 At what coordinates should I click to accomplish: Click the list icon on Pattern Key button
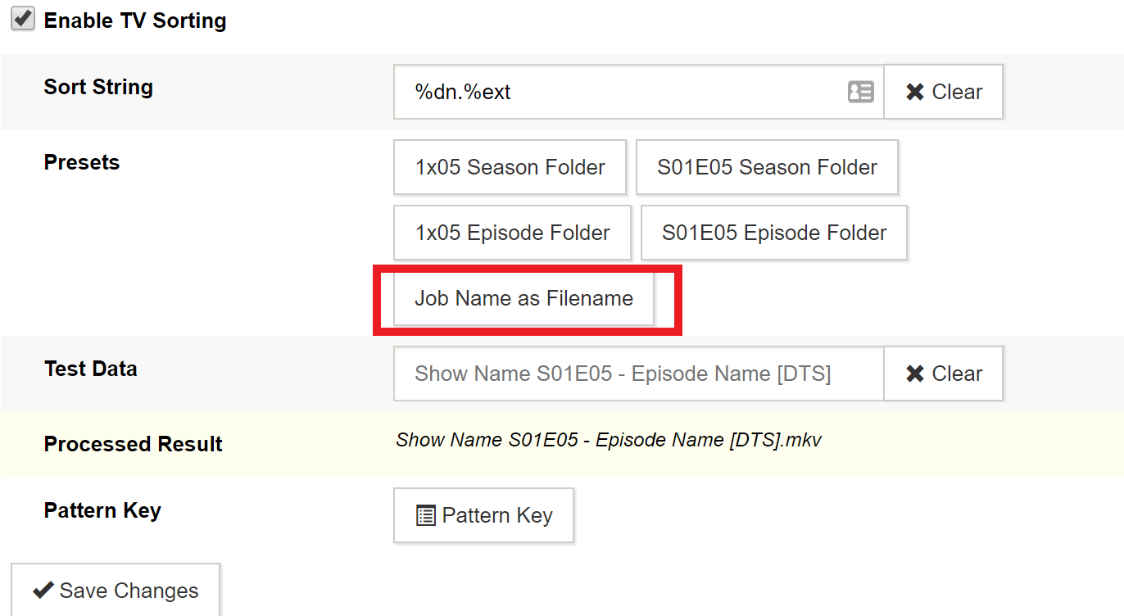coord(426,515)
